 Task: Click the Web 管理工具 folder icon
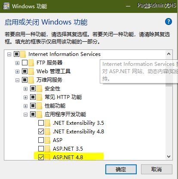click(31, 71)
